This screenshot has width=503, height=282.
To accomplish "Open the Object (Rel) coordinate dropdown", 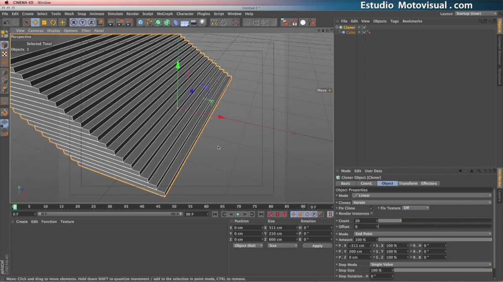I will (248, 246).
